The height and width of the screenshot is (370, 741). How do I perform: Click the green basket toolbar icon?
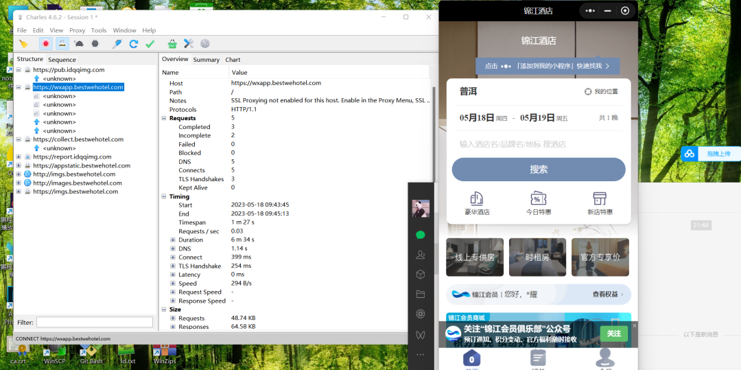pos(172,44)
